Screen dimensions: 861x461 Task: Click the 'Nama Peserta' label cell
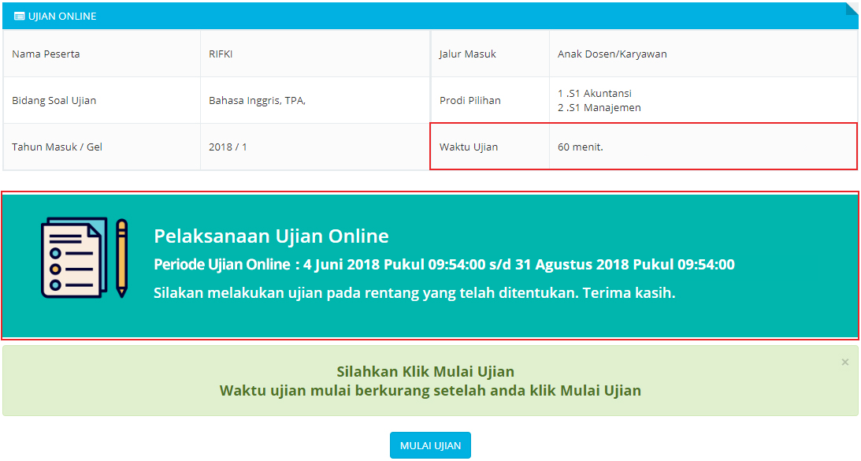(46, 54)
